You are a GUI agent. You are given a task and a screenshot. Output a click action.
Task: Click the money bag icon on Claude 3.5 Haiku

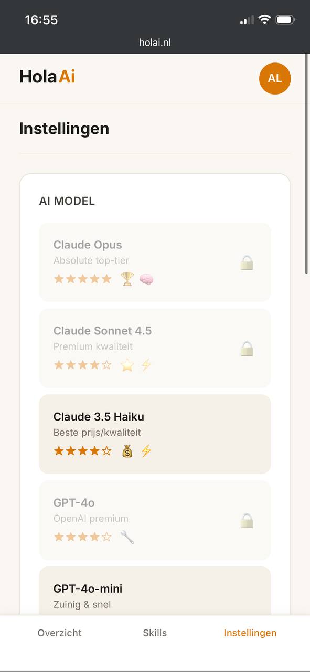(x=126, y=450)
